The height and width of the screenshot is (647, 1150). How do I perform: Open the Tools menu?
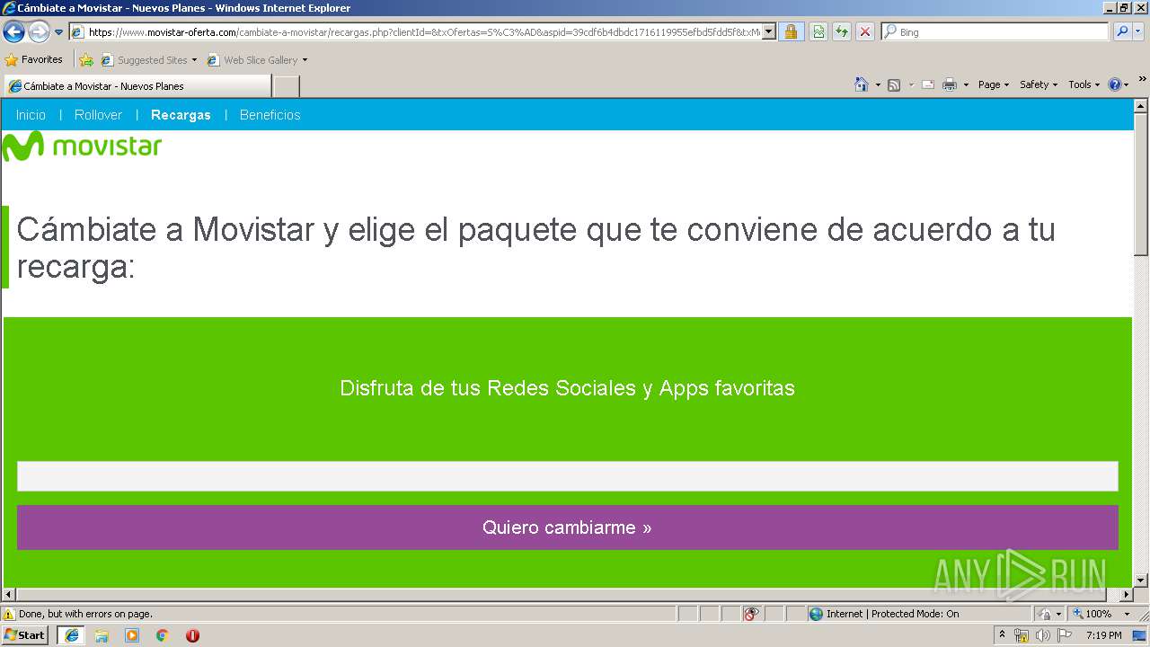click(1084, 84)
